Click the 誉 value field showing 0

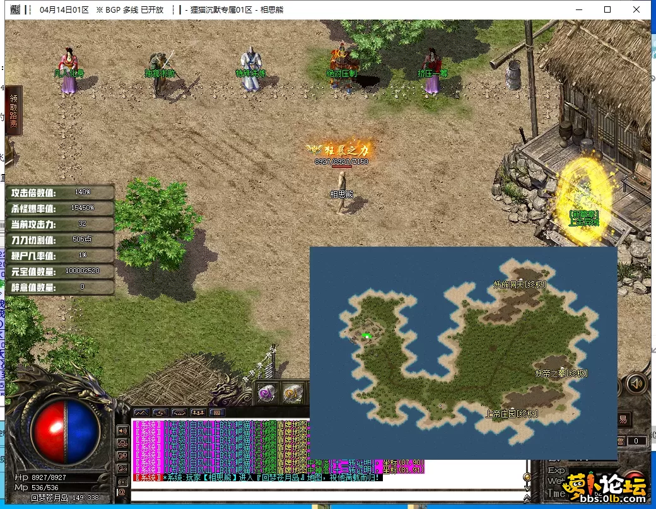tap(636, 441)
